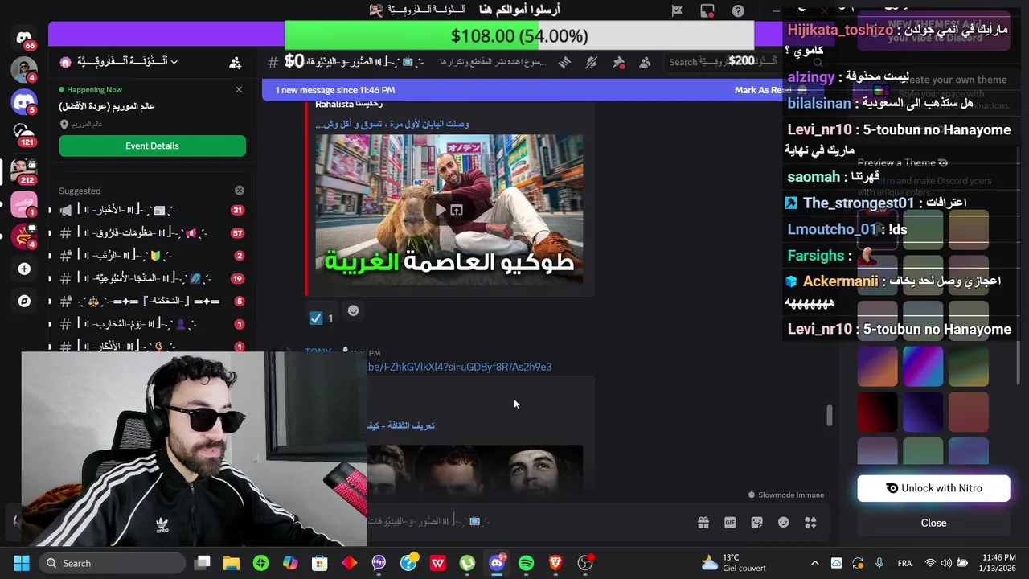The height and width of the screenshot is (579, 1029).
Task: Toggle the blue checkmark reaction with count 1
Action: tap(322, 318)
